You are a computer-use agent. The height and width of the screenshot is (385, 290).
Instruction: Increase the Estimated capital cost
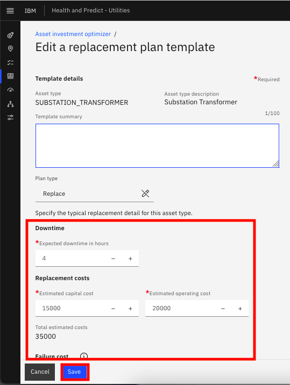point(131,309)
